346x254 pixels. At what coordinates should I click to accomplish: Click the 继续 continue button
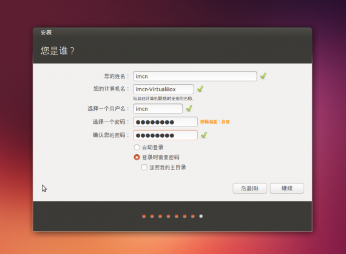click(x=287, y=188)
